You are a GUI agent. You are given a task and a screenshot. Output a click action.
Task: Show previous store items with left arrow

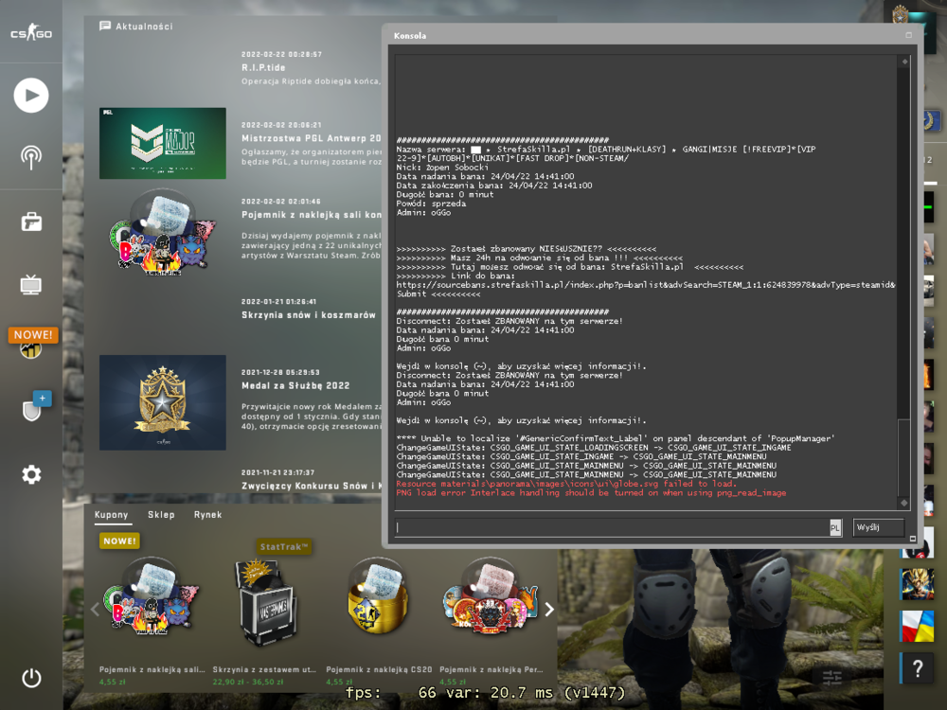95,610
